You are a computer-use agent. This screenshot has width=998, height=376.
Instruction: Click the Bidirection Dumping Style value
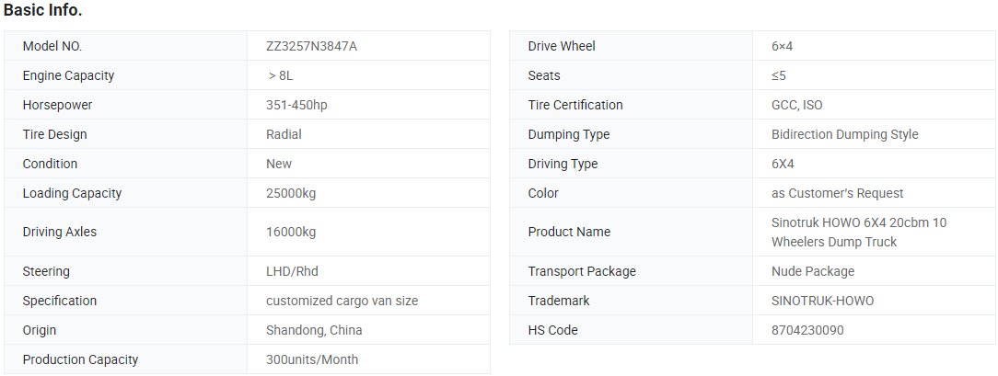pyautogui.click(x=844, y=134)
